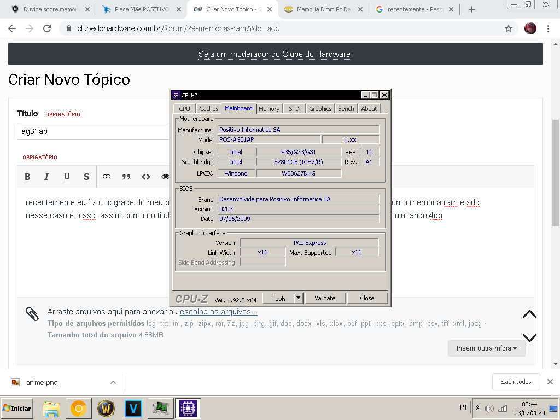The image size is (560, 420).
Task: Open the anime.png downloaded file
Action: click(x=42, y=382)
